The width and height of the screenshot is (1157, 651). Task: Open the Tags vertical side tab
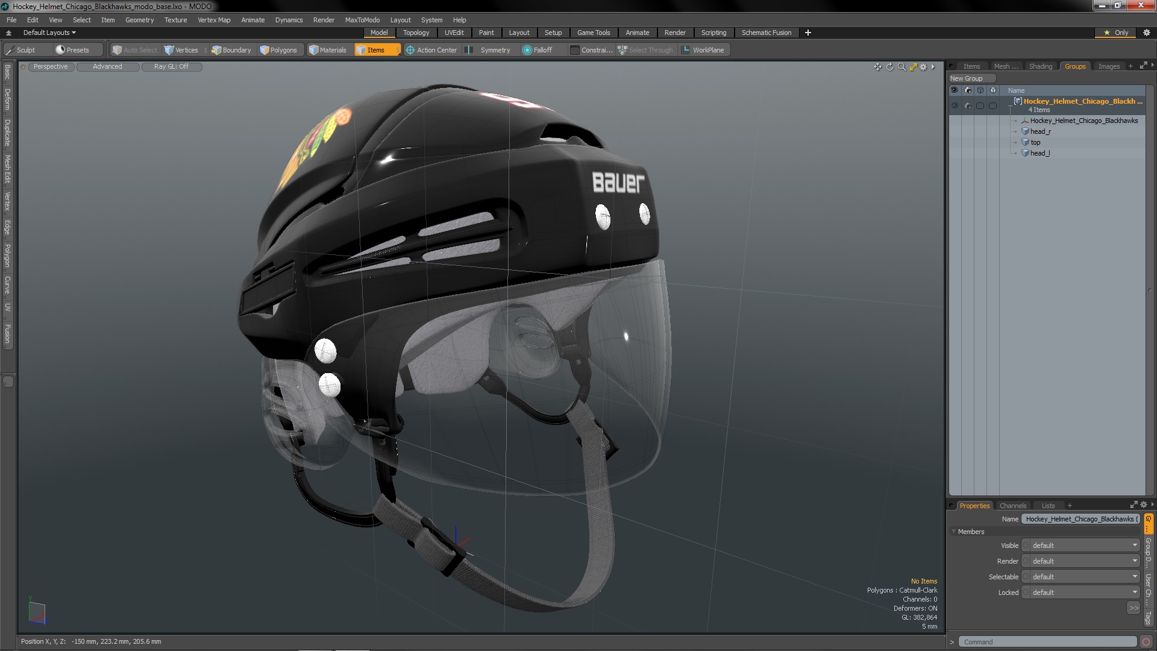pyautogui.click(x=1149, y=618)
